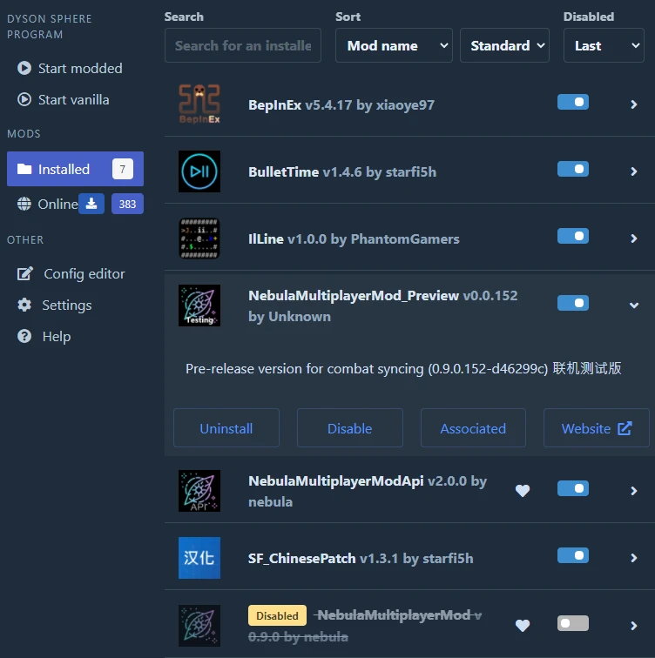
Task: Toggle BepInEx mod off
Action: coord(573,102)
